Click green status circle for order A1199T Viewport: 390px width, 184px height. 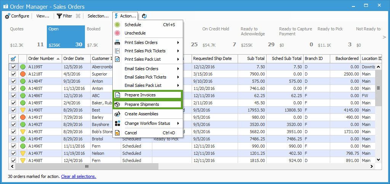tap(23, 67)
